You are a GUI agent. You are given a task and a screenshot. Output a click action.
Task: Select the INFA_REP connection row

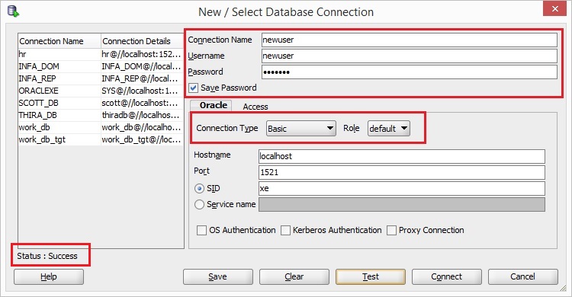[101, 78]
